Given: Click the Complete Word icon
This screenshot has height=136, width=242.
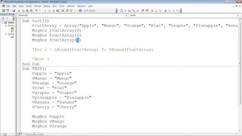Looking at the screenshot, I should 138,11.
